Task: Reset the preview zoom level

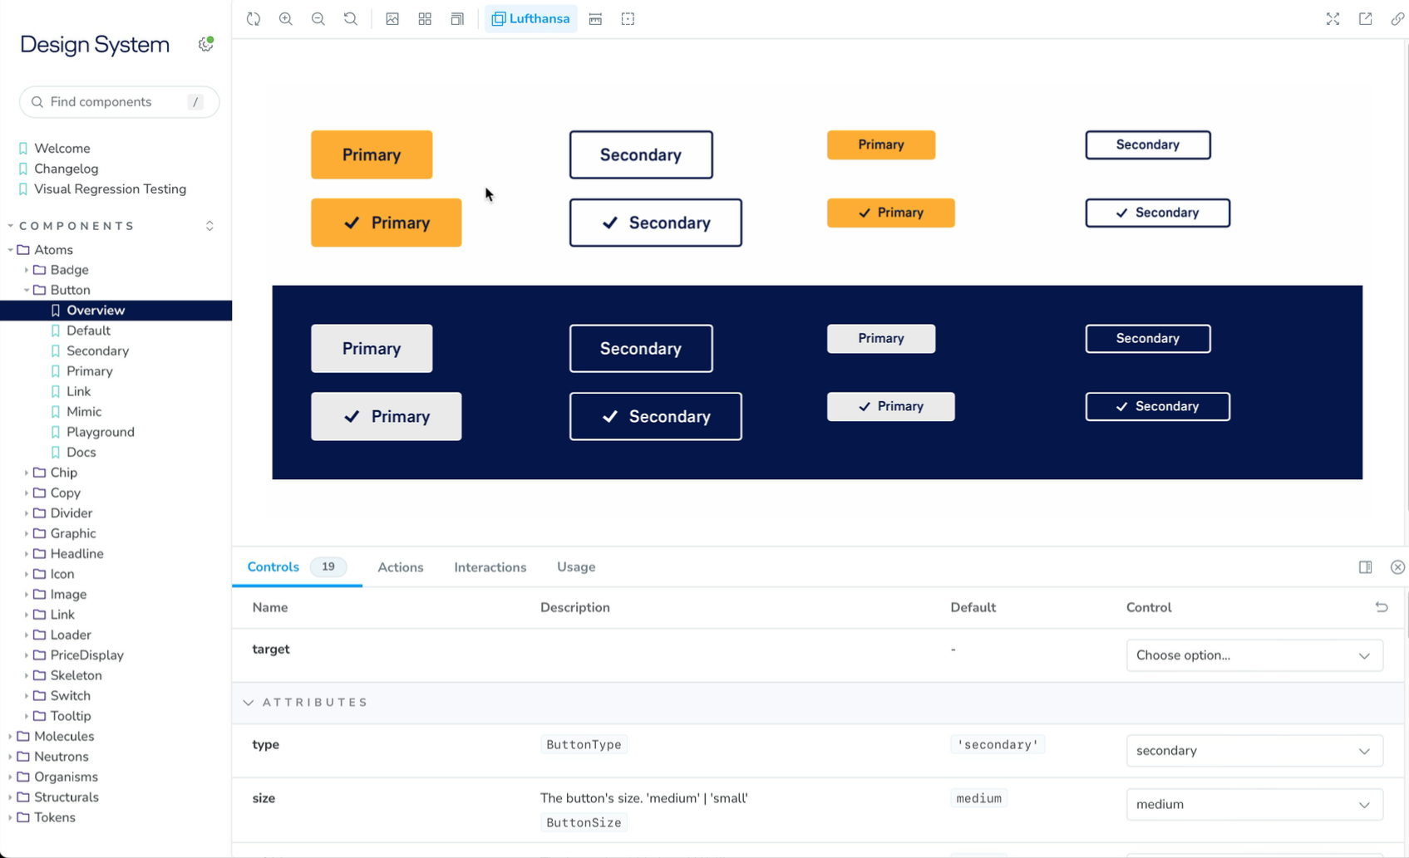Action: [x=351, y=19]
